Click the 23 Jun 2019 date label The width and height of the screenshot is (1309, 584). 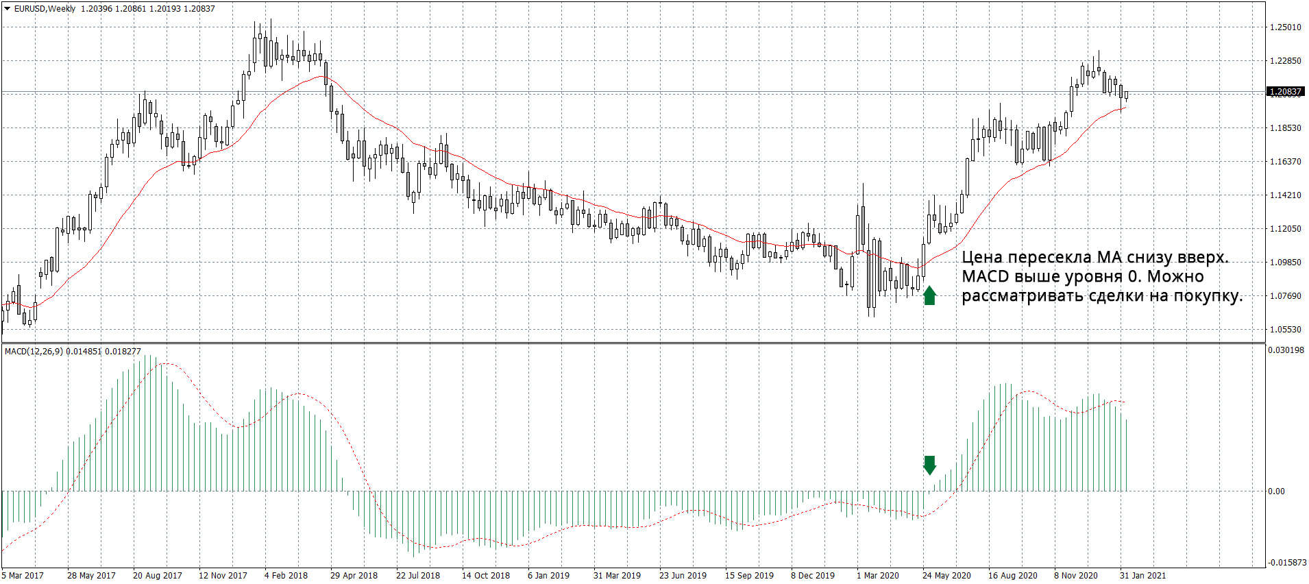click(683, 576)
